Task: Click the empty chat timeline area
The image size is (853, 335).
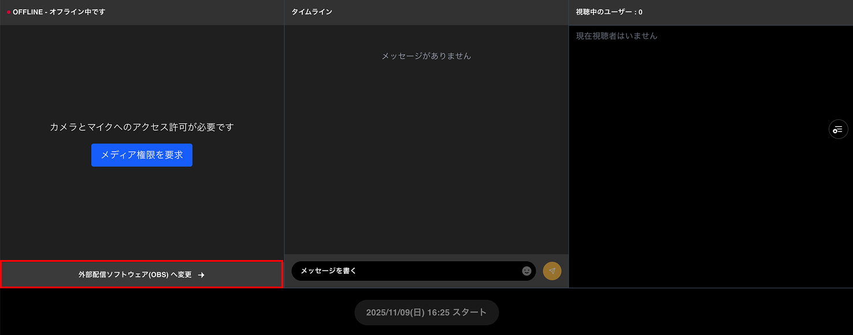Action: point(426,161)
